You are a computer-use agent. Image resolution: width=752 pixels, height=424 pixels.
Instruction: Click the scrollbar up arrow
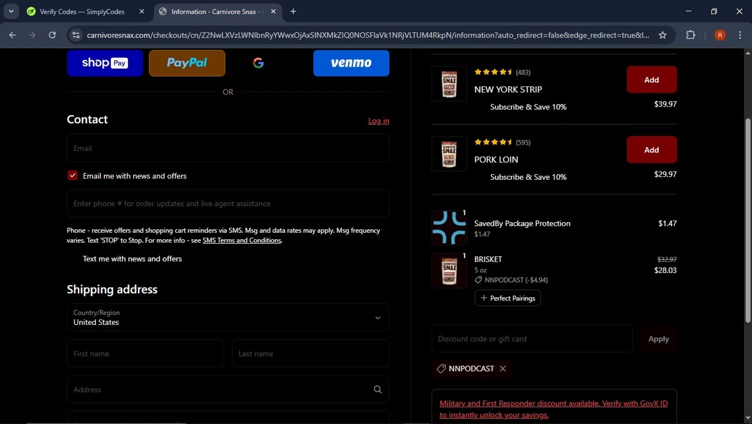[748, 53]
